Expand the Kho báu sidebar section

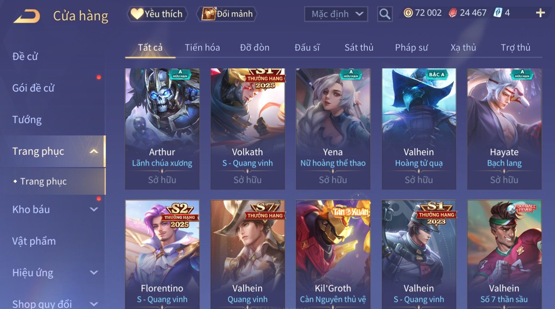pos(94,210)
